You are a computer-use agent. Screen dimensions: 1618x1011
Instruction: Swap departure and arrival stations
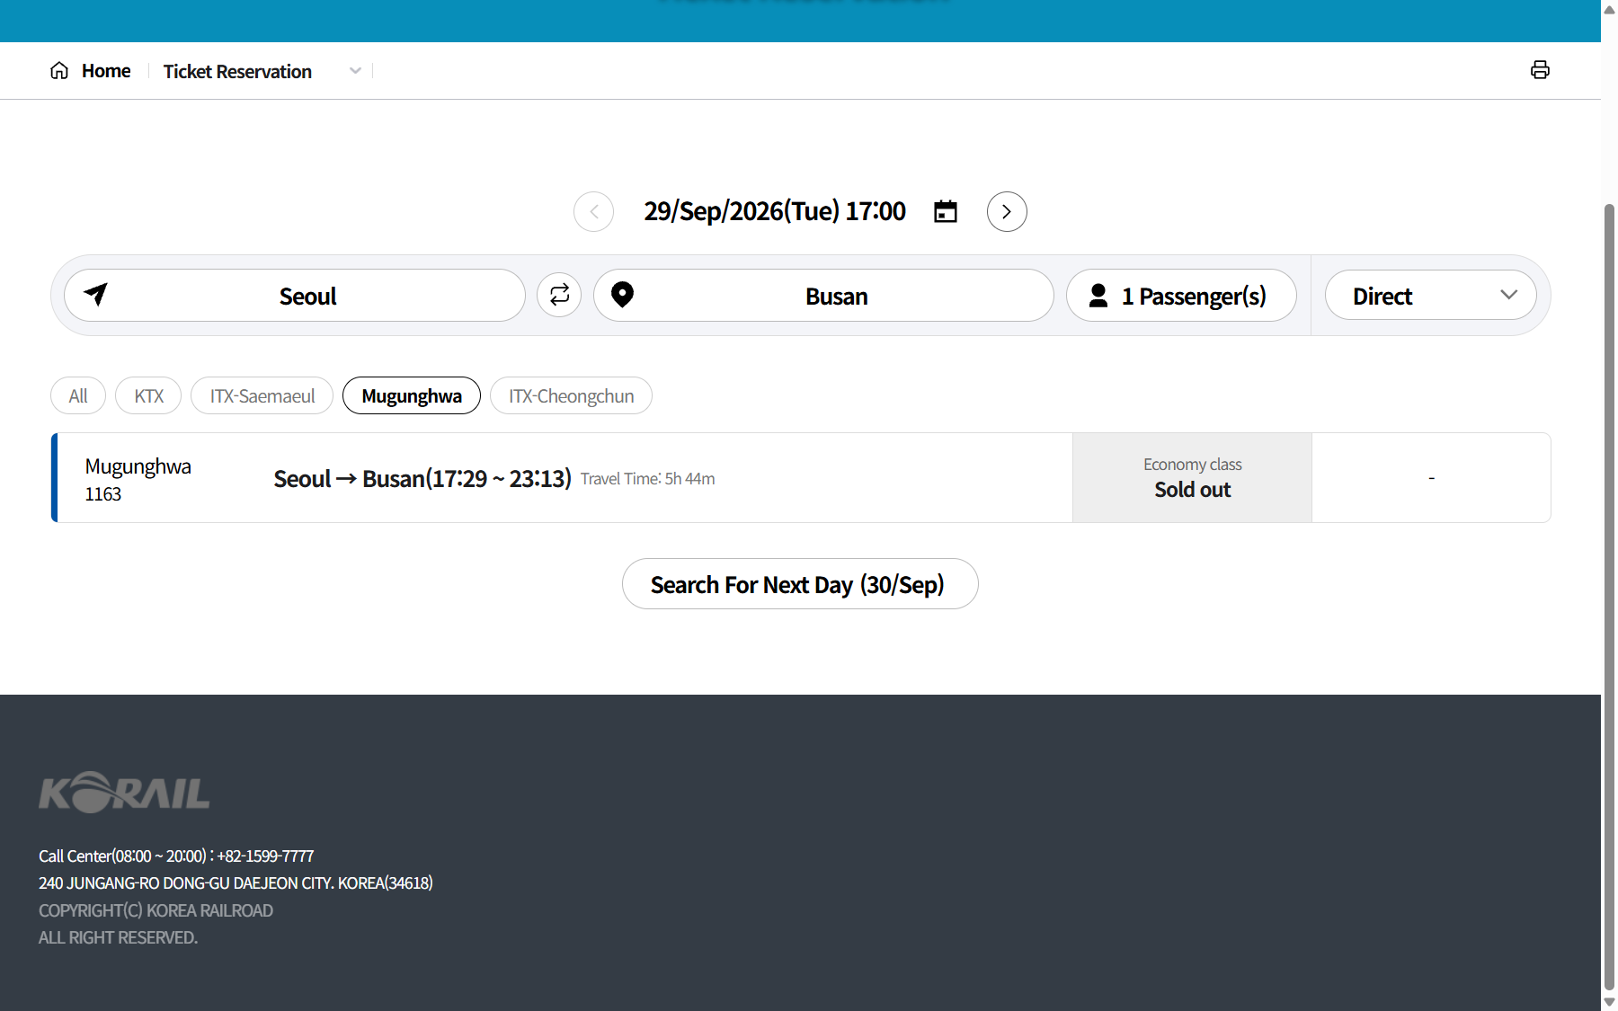(559, 295)
